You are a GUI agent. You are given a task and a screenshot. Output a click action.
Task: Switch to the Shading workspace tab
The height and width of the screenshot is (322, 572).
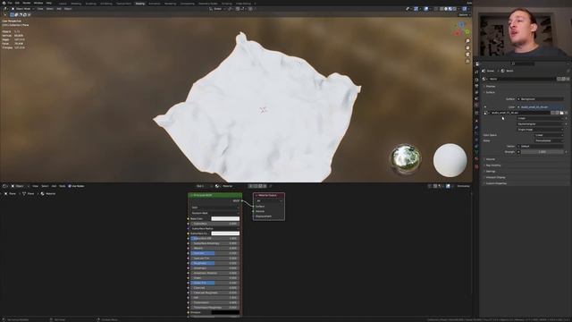pos(139,4)
